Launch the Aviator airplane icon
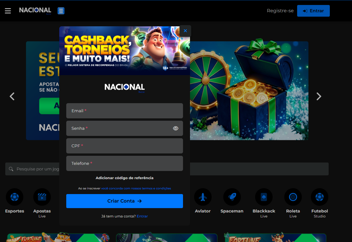The image size is (352, 242). pos(203,197)
